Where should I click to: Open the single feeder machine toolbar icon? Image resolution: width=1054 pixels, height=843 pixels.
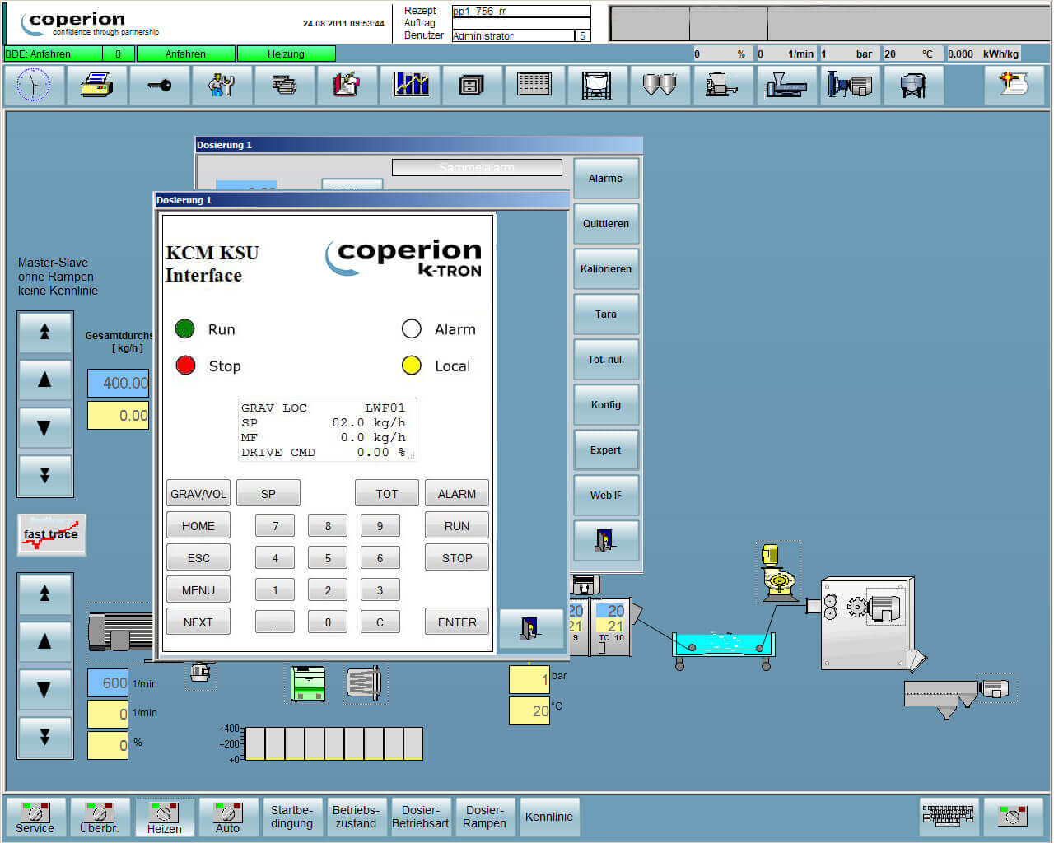pyautogui.click(x=722, y=85)
